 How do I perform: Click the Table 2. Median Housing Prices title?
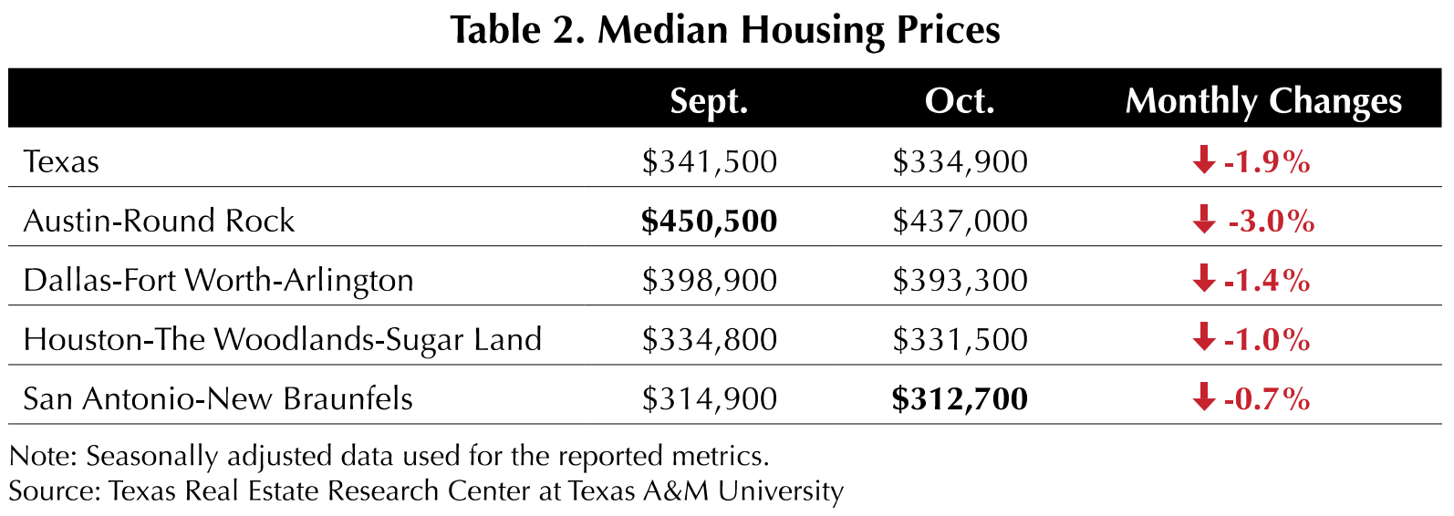click(x=725, y=30)
